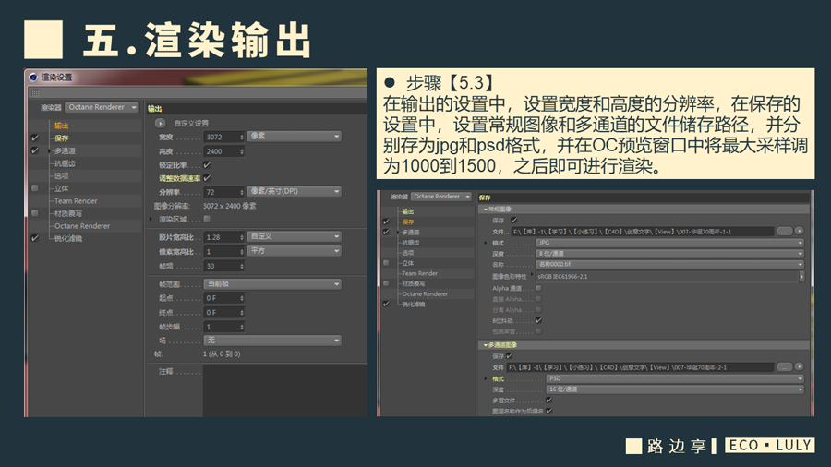Viewport: 831px width, 467px height.
Task: Click the 帧频 field showing 30
Action: 221,266
